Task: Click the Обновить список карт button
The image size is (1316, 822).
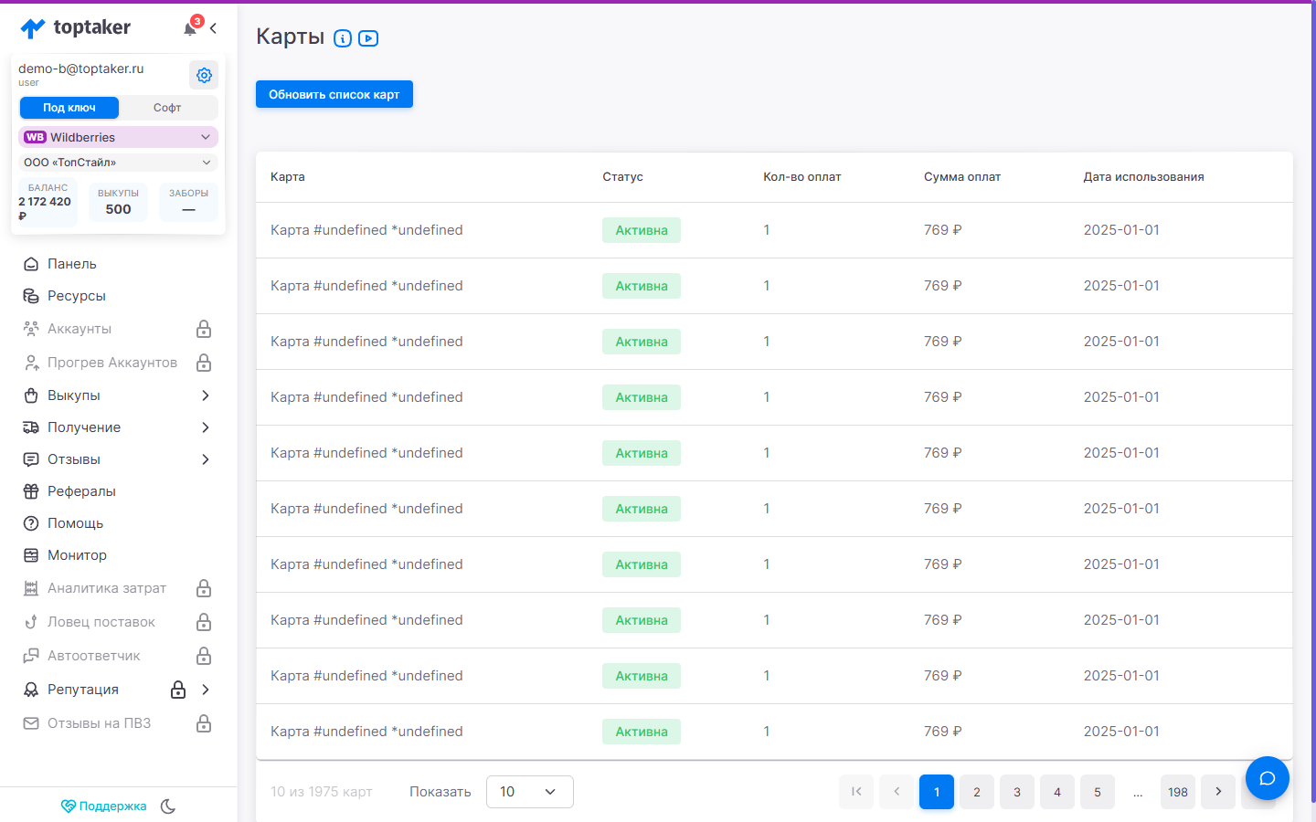Action: pos(334,94)
